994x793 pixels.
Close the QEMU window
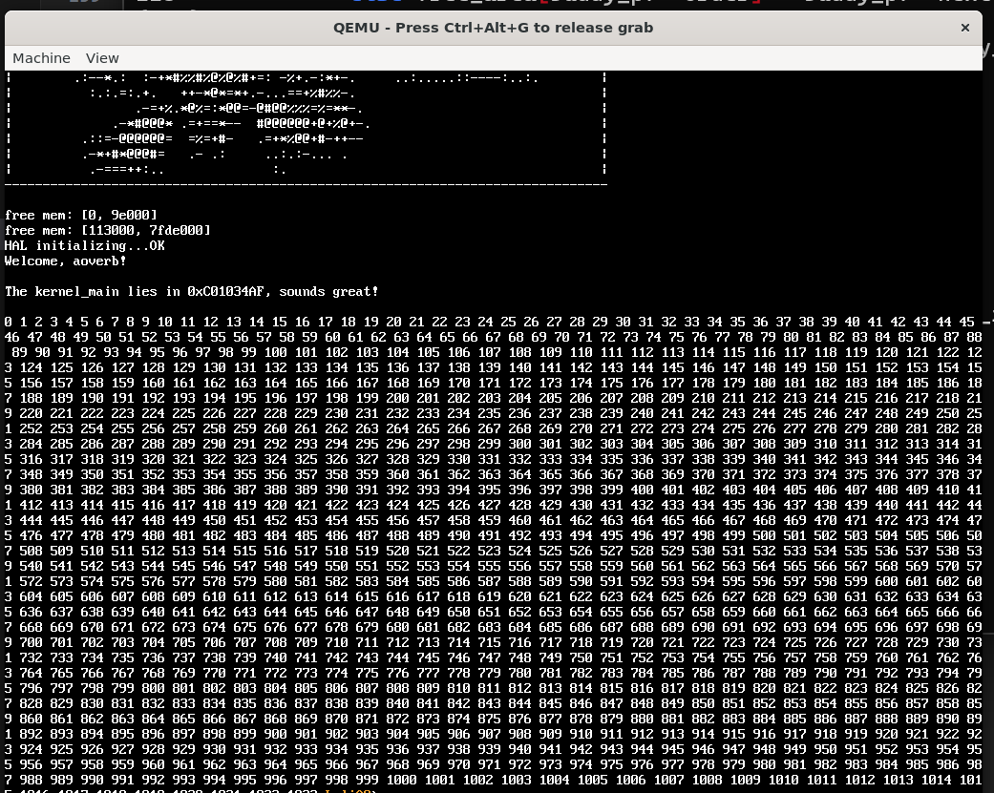pyautogui.click(x=965, y=28)
